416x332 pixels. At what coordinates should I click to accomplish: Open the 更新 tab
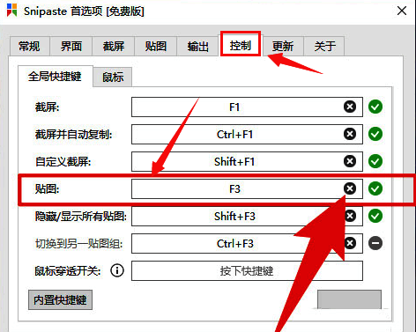(x=283, y=46)
